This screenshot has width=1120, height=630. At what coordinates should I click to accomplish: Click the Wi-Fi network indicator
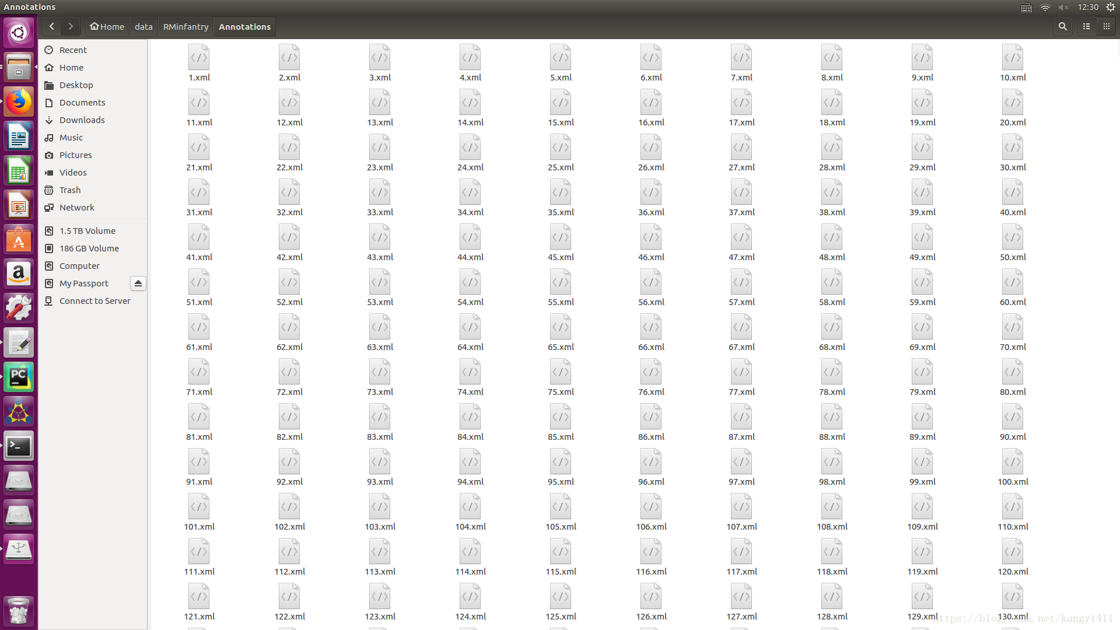tap(1045, 7)
